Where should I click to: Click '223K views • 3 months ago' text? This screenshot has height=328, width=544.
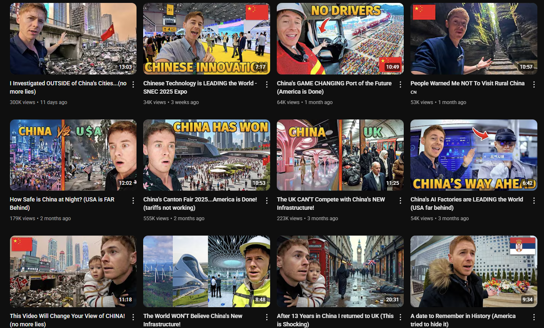click(x=308, y=219)
